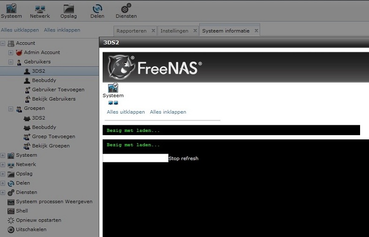This screenshot has height=237, width=369.
Task: Click the Groepen group icon
Action: point(19,108)
